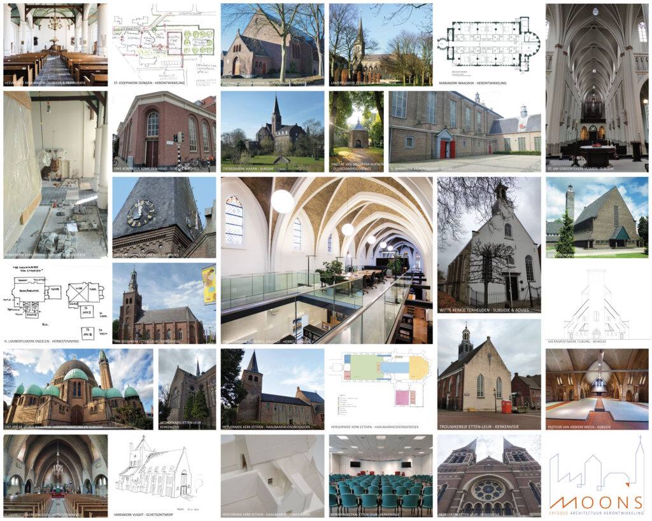Select the Valkenswaard brick church photo with bare tree
Image resolution: width=652 pixels, height=521 pixels.
point(273,45)
